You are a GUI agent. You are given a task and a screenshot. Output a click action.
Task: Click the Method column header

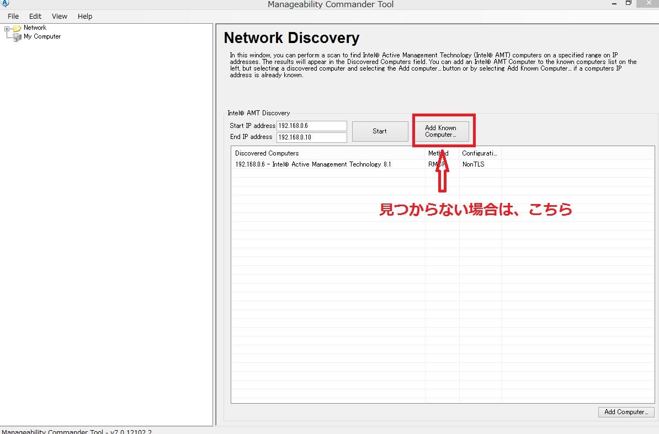point(442,153)
